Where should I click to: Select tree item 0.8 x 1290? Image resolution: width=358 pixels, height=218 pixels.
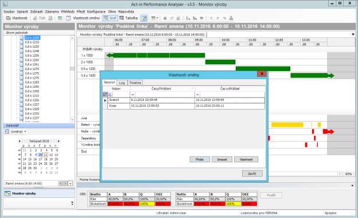coord(32,87)
